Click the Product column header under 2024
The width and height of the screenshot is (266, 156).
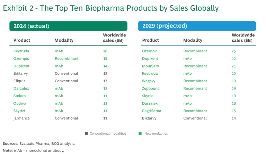coord(22,40)
